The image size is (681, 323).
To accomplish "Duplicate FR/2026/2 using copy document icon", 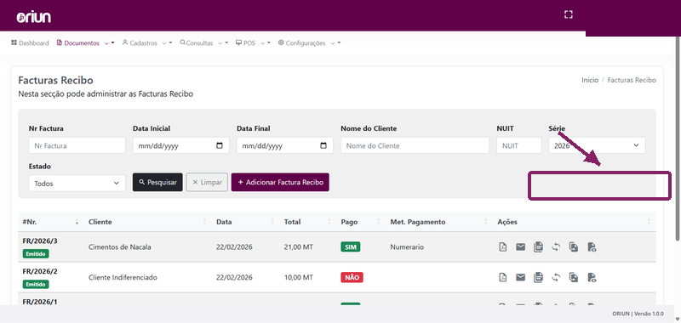I will [574, 277].
